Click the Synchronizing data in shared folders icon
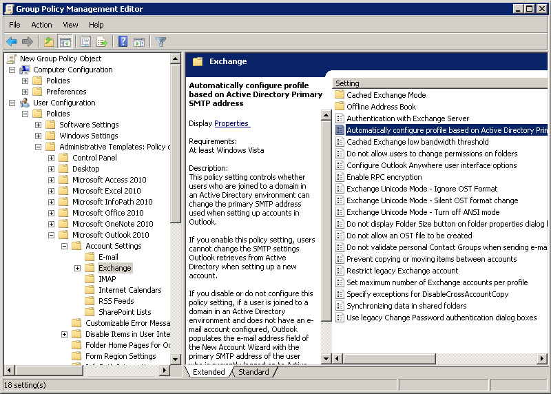Screen dimensions: 551x394 (x=340, y=306)
